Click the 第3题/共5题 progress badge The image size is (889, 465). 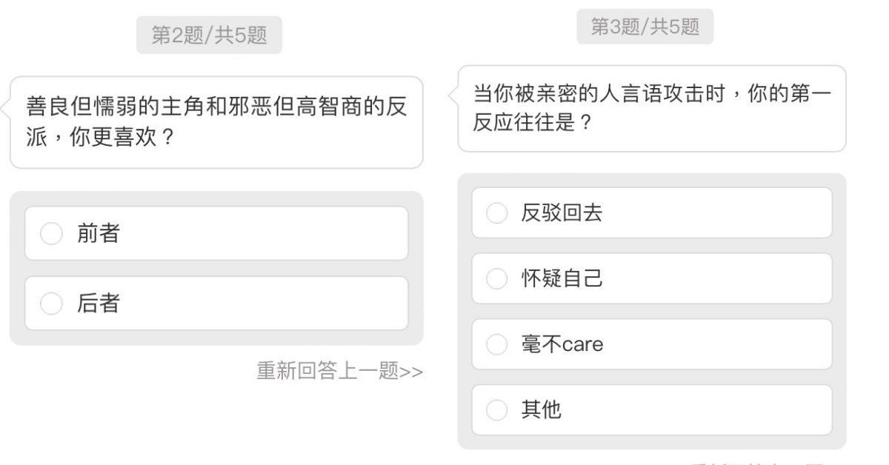645,27
